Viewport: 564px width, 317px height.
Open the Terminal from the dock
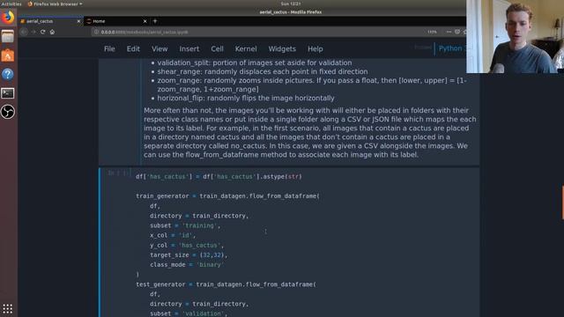(8, 93)
